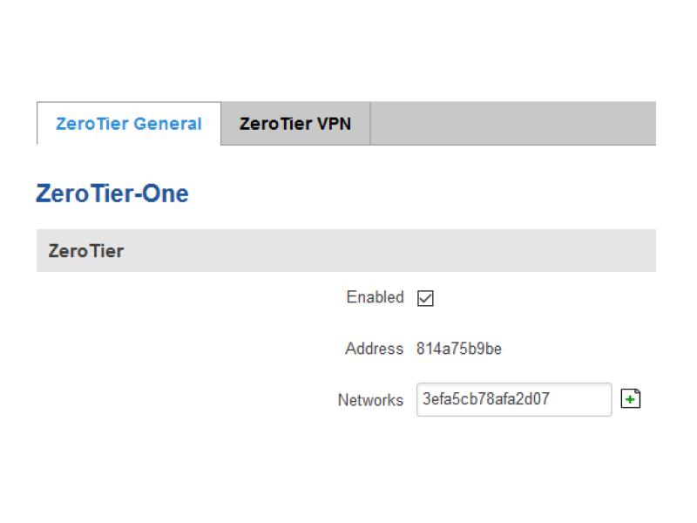The height and width of the screenshot is (523, 697).
Task: Click the ZeroTier-One page heading
Action: [112, 194]
